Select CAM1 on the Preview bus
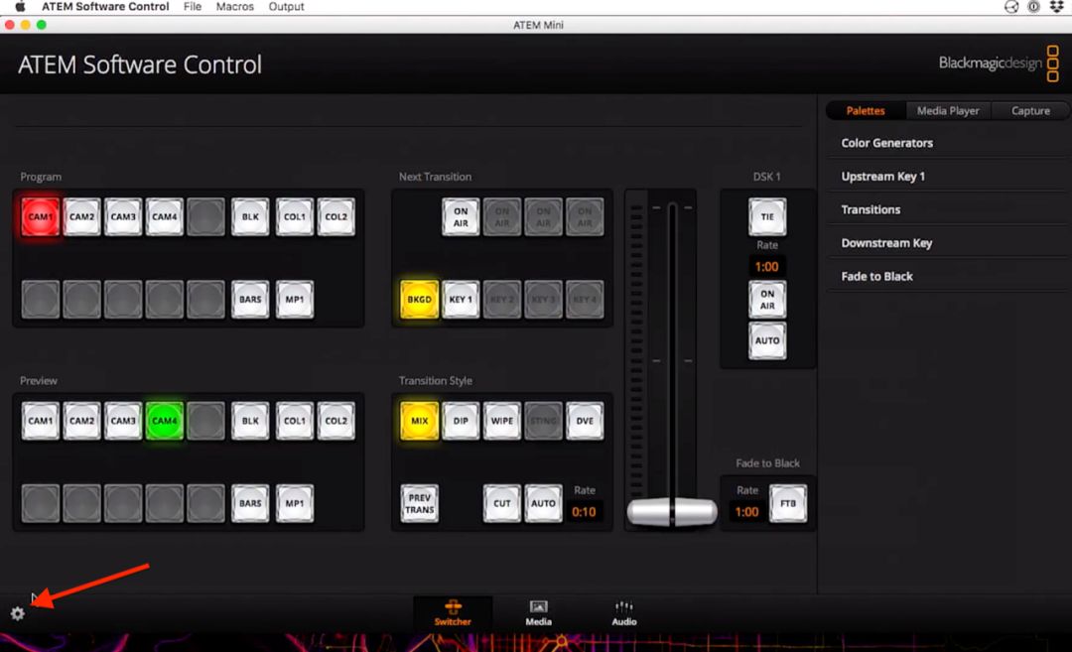The width and height of the screenshot is (1072, 652). coord(41,421)
